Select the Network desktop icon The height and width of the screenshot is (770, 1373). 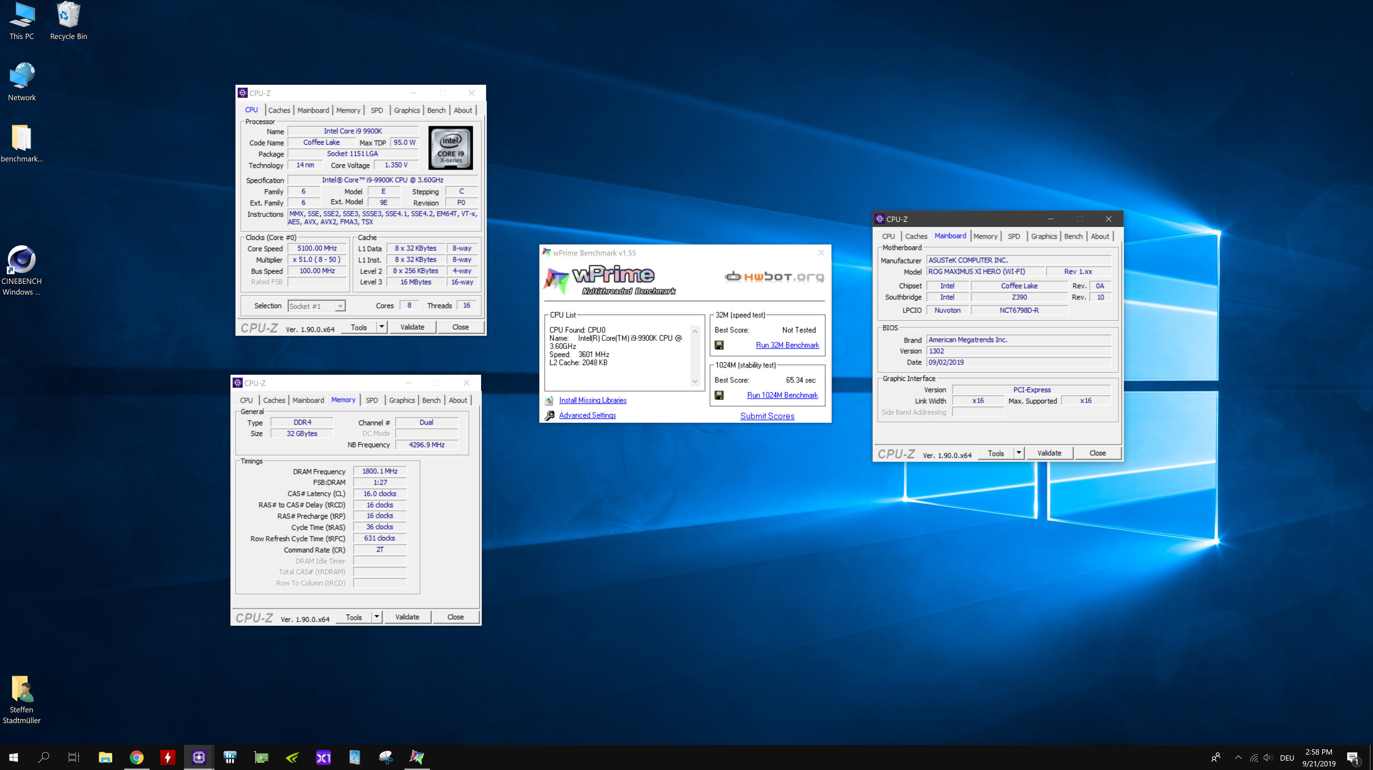pos(22,82)
